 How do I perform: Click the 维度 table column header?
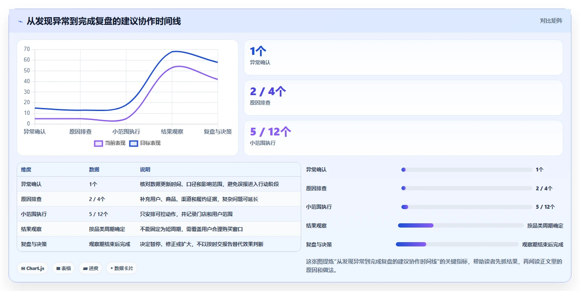(x=26, y=170)
